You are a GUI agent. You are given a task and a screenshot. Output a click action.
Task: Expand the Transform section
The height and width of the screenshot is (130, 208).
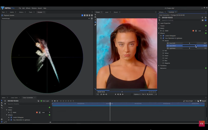click(159, 66)
